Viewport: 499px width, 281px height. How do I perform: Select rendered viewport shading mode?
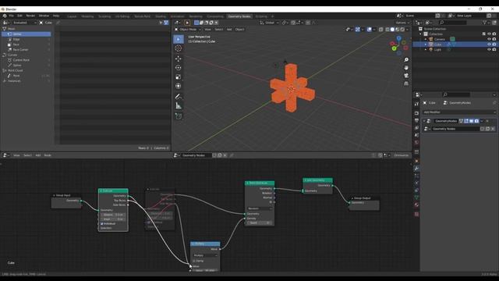pyautogui.click(x=402, y=30)
